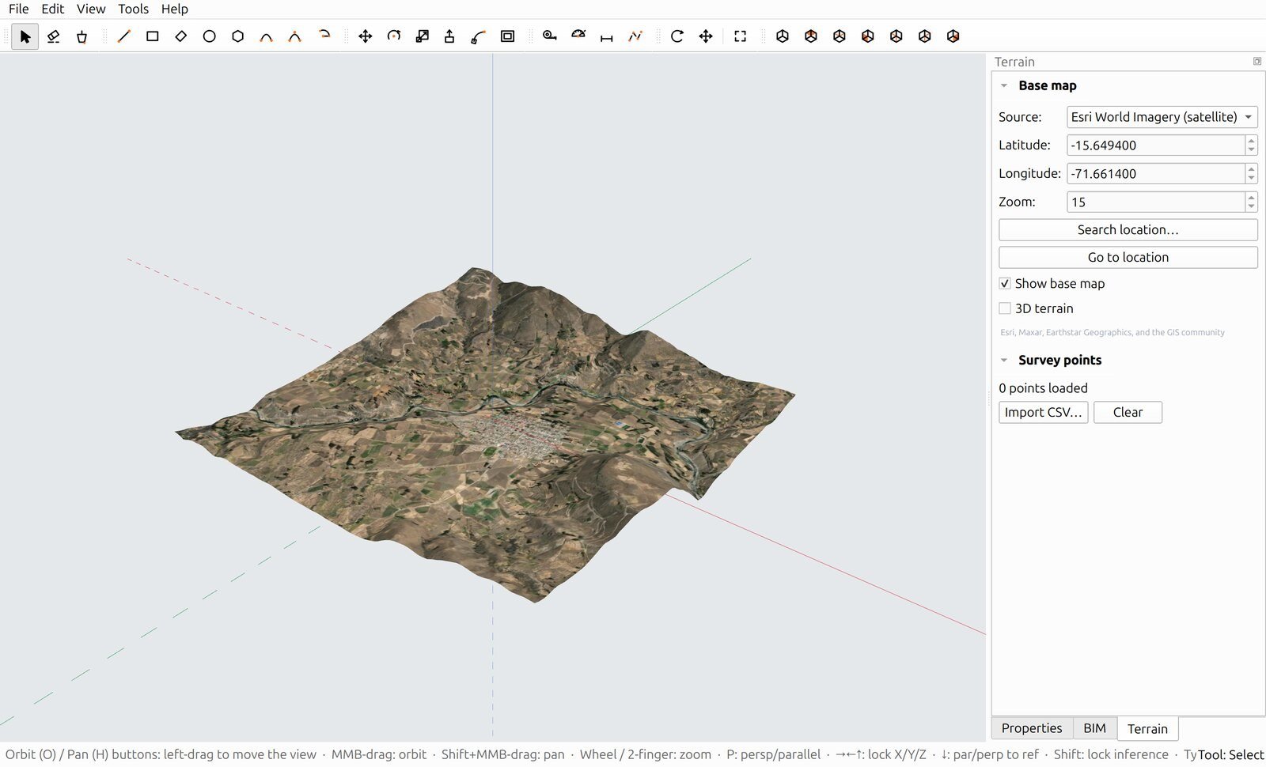Activate the Paint Bucket tool
The width and height of the screenshot is (1266, 767).
click(81, 36)
